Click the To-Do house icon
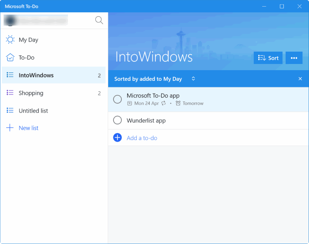The height and width of the screenshot is (244, 309). point(10,57)
